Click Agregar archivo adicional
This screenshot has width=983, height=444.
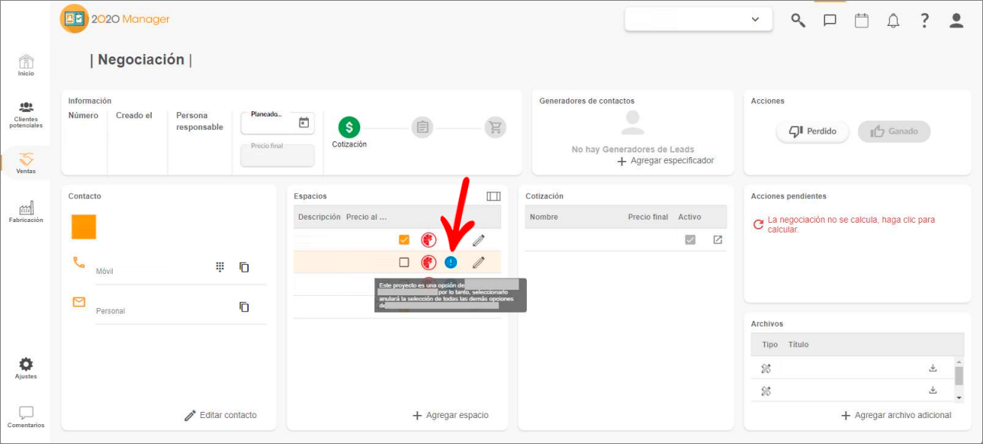[x=896, y=415]
